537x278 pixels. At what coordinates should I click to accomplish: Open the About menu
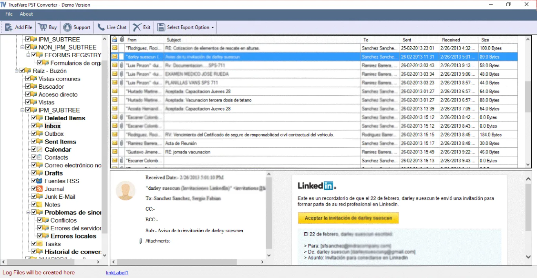coord(26,14)
